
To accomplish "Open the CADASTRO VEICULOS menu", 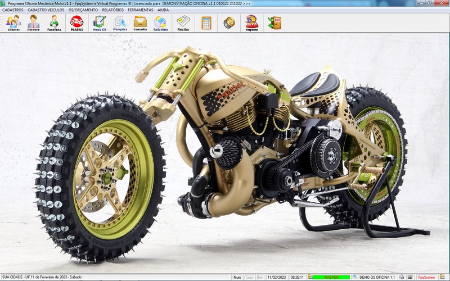I will (46, 10).
